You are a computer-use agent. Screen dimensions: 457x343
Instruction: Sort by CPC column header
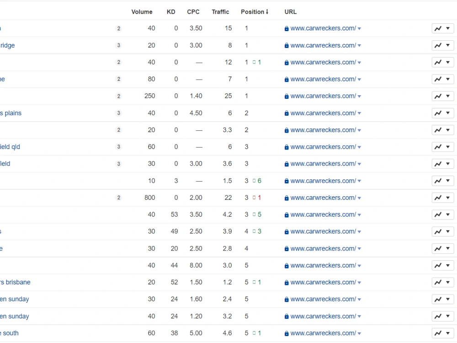(x=193, y=12)
